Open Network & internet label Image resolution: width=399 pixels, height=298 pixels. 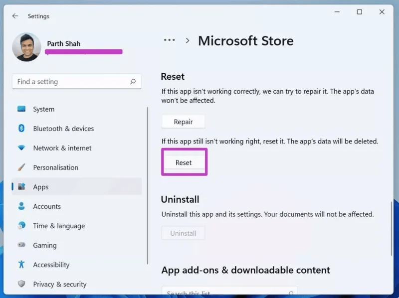coord(62,148)
